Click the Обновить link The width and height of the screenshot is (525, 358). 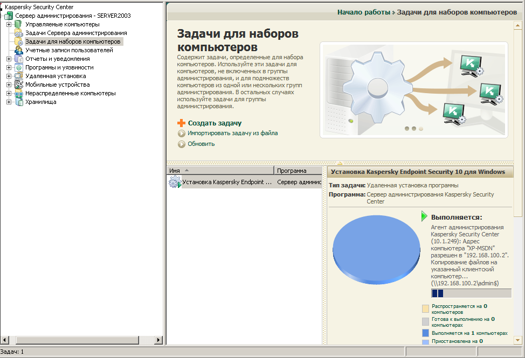tap(201, 144)
